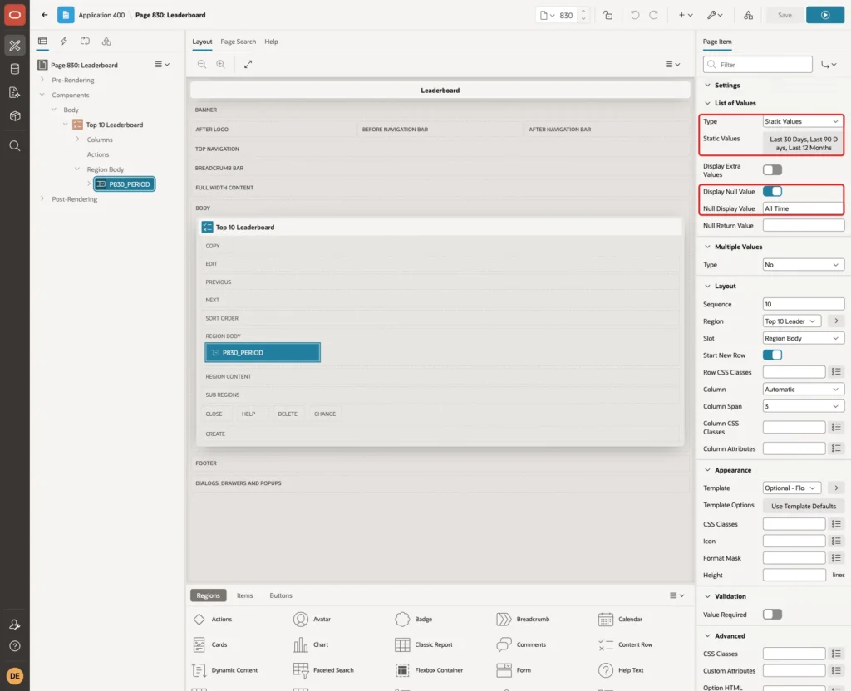Open the Column Span dropdown
This screenshot has width=851, height=691.
(x=804, y=406)
